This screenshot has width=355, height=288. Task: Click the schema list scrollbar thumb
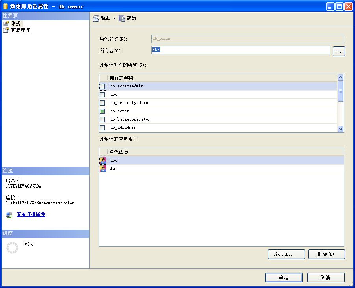340,91
